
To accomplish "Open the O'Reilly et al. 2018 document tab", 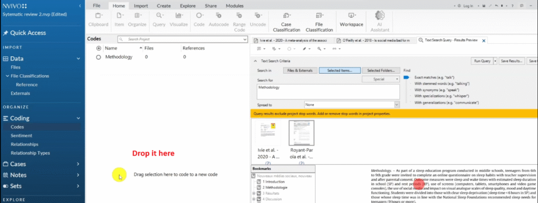I will (x=375, y=40).
